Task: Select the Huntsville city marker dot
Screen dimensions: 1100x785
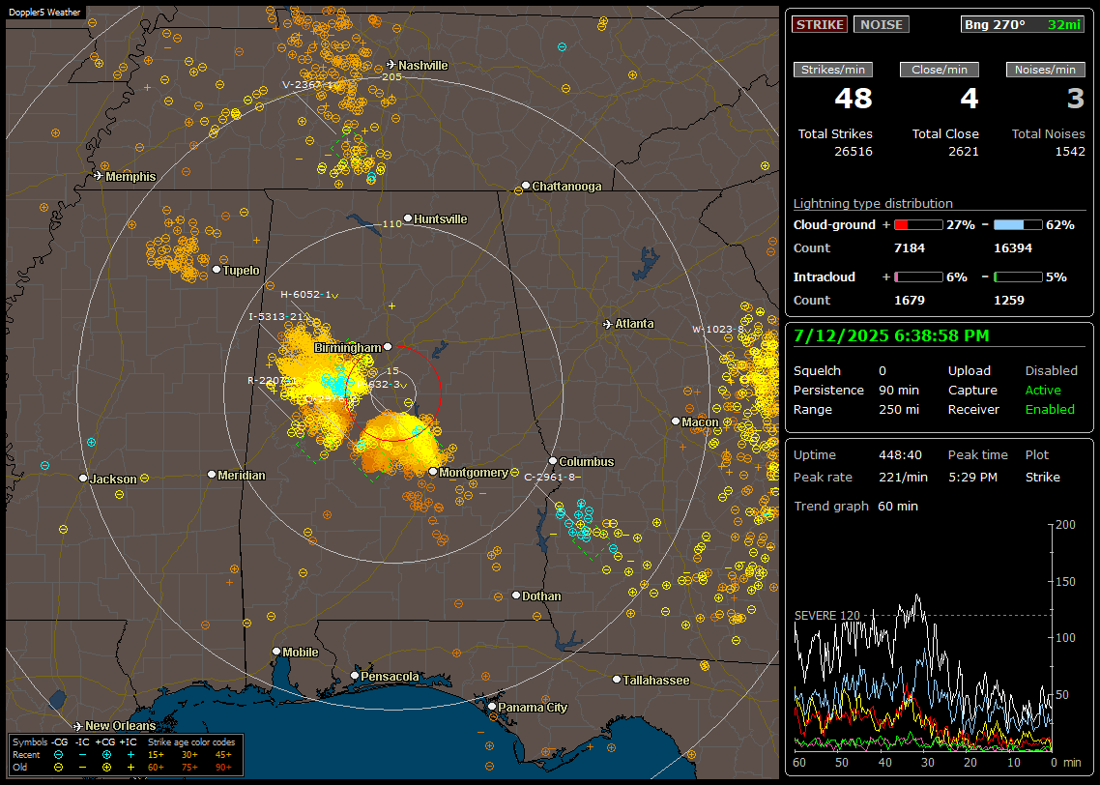Action: coord(408,218)
